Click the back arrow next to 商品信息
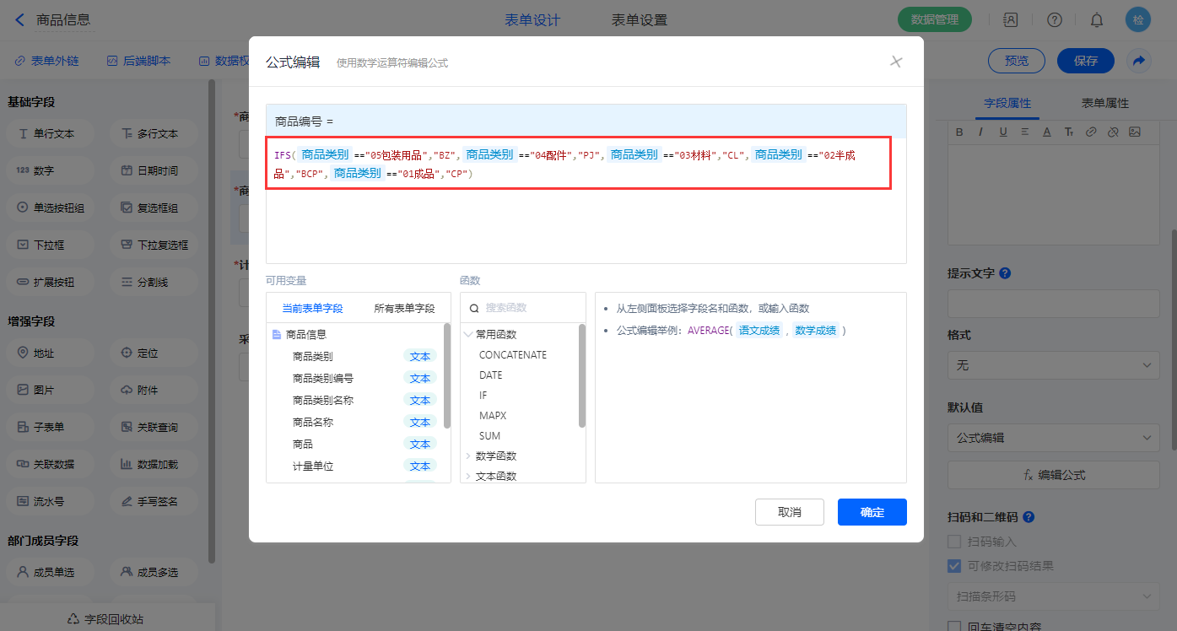This screenshot has width=1177, height=631. pos(19,19)
